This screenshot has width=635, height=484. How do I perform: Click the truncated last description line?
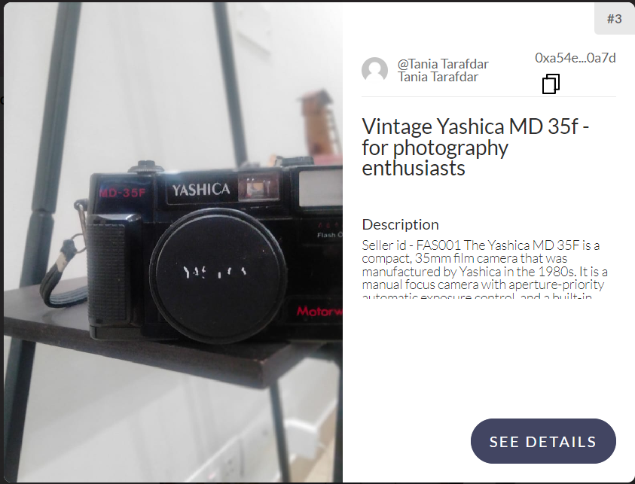tap(477, 295)
